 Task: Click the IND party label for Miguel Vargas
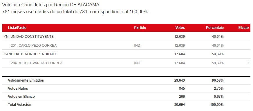(137, 63)
